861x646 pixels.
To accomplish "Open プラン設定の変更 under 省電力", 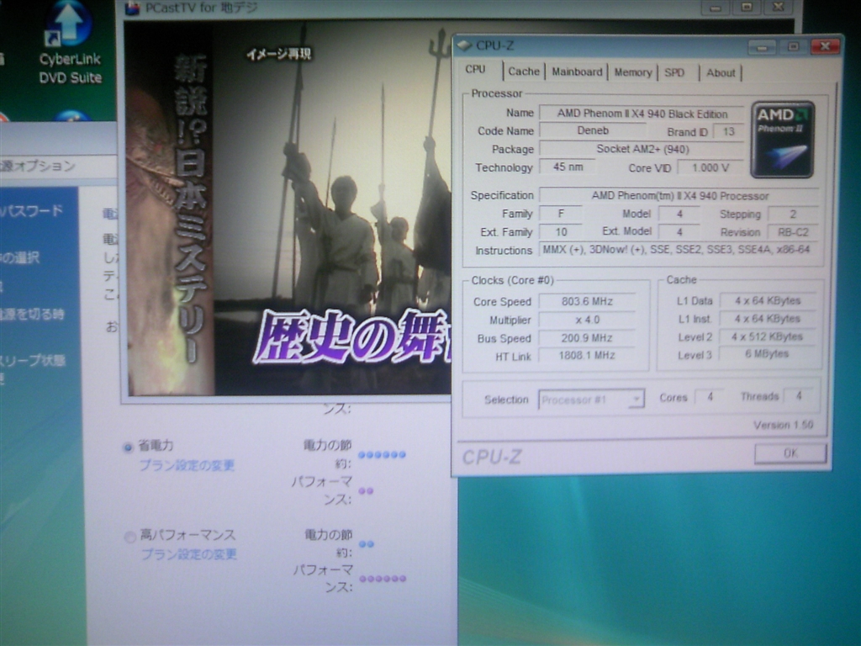I will [187, 465].
